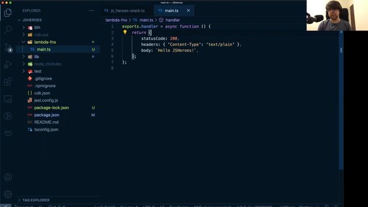Click the lambda-fns open folder icon

tap(30, 42)
